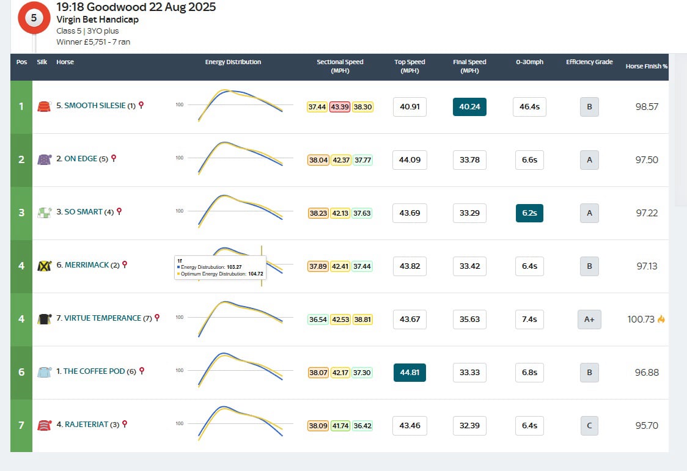Click the A+ efficiency grade for Virtue Temperance
This screenshot has height=471, width=687.
point(589,318)
